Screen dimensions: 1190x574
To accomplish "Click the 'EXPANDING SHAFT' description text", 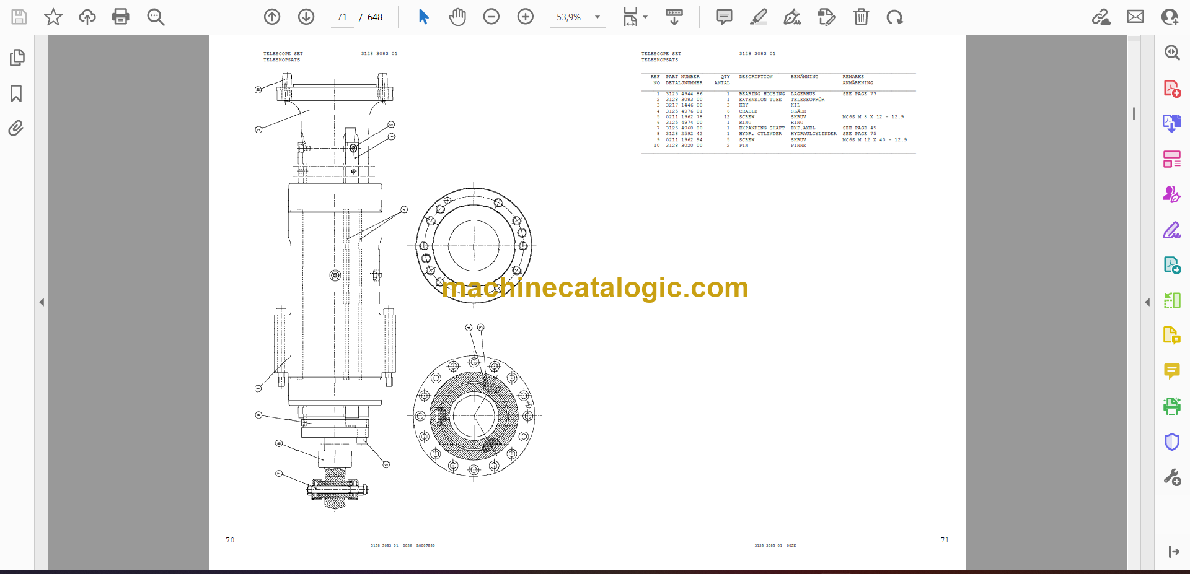I will 762,128.
